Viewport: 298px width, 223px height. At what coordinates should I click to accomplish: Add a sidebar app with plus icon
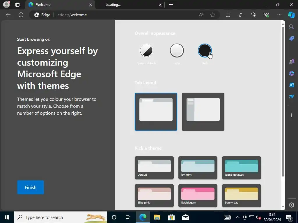point(291,115)
